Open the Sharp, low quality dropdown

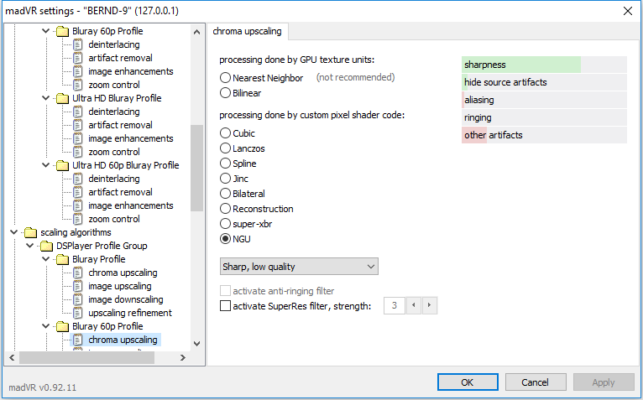coord(299,267)
